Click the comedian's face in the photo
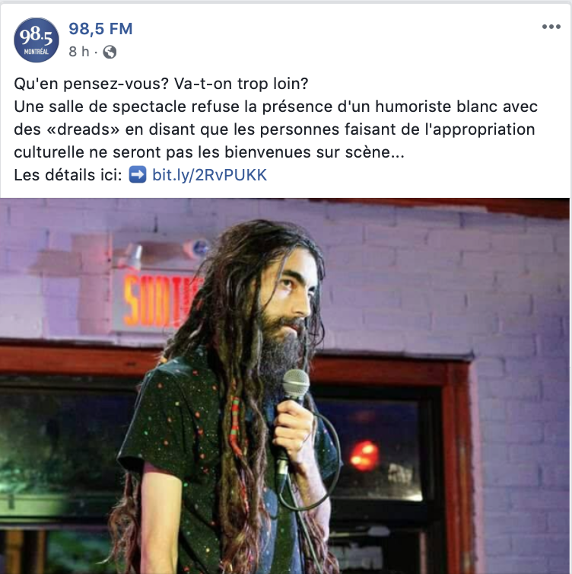 (x=294, y=293)
